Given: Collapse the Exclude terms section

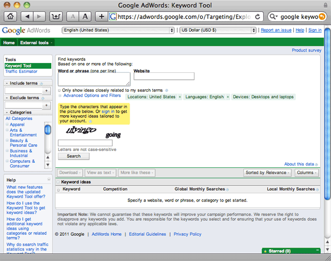Looking at the screenshot, I should 7,98.
